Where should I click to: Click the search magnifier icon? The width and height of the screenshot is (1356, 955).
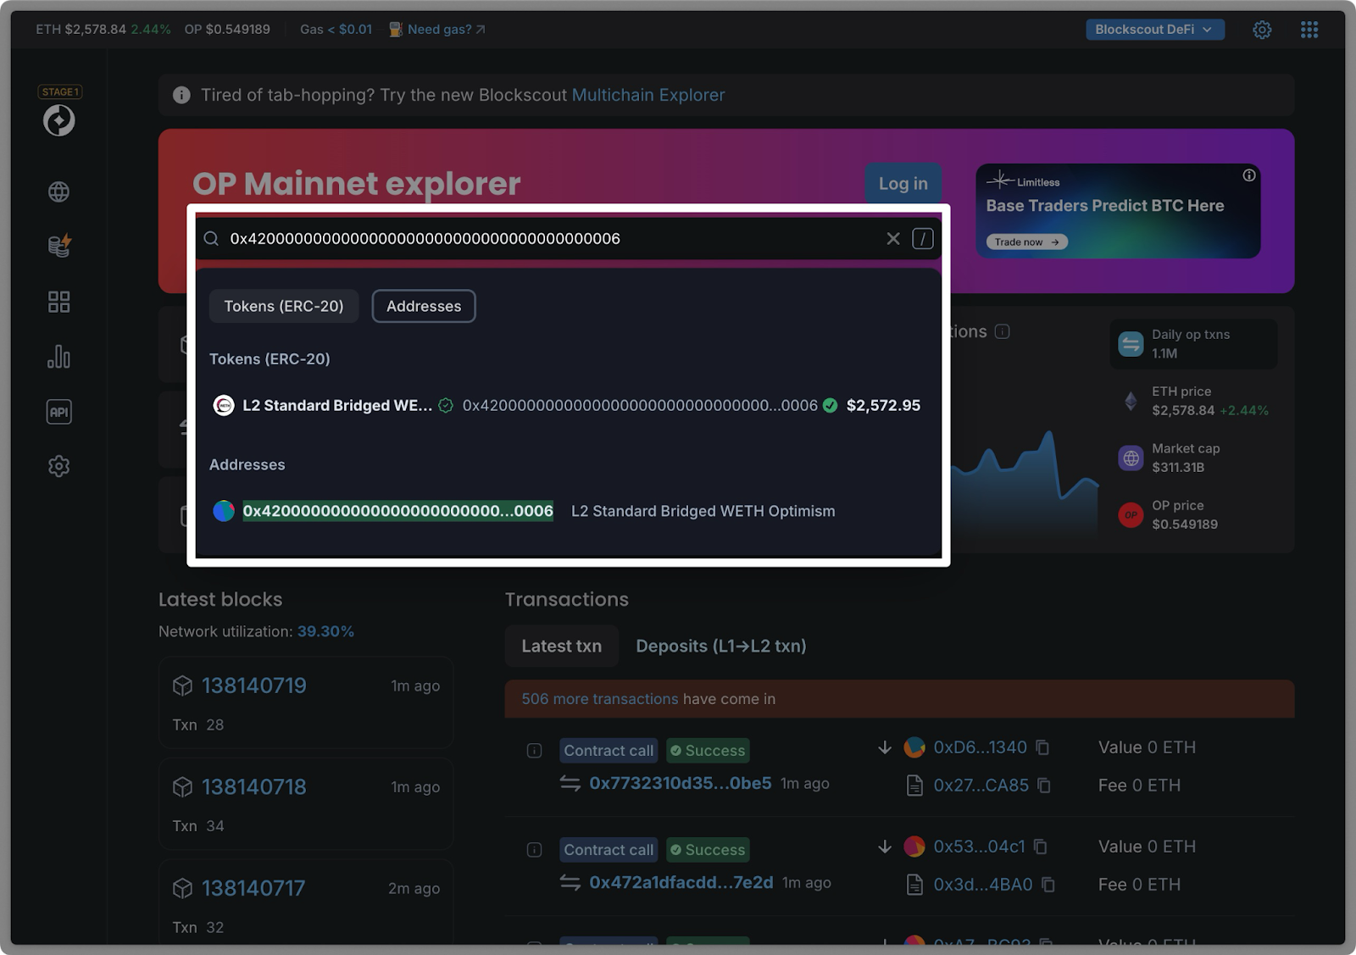click(x=211, y=239)
